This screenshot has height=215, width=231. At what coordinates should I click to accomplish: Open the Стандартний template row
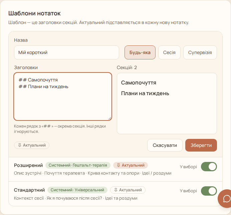(x=115, y=194)
